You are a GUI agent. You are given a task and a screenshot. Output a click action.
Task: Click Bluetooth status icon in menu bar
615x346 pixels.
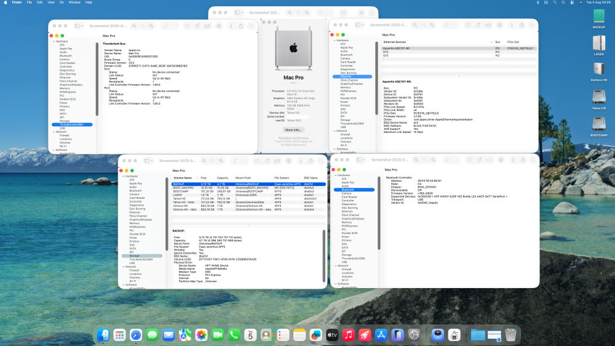[x=538, y=2]
